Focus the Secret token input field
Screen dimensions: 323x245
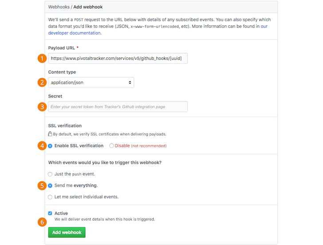tap(118, 107)
